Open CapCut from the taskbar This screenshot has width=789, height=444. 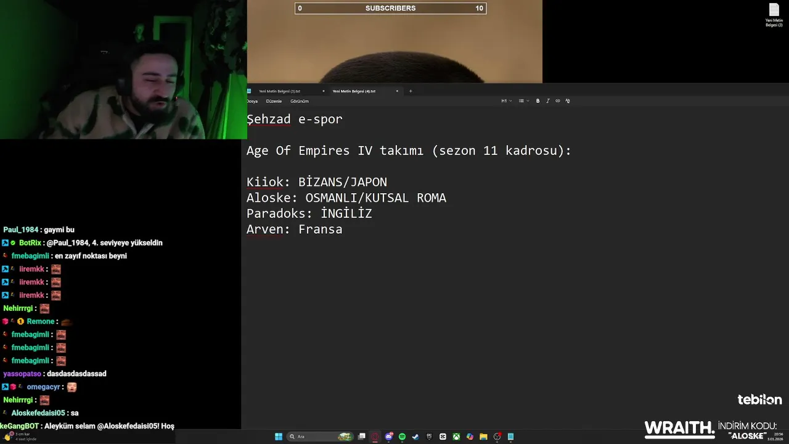[x=443, y=437]
